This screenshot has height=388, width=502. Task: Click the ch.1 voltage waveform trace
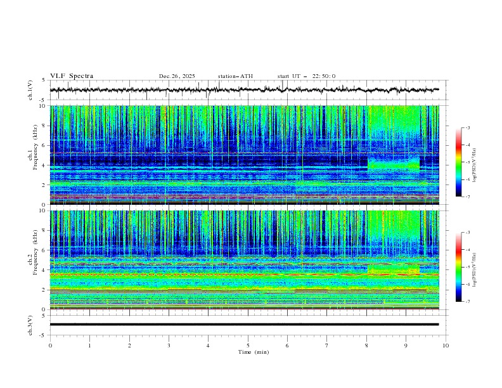point(244,90)
